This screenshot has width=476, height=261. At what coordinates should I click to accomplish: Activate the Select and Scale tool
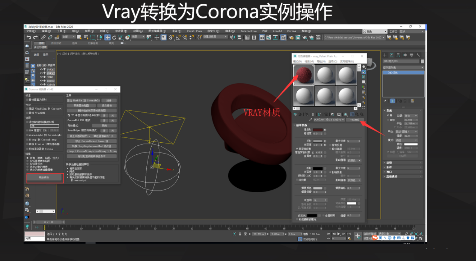121,37
